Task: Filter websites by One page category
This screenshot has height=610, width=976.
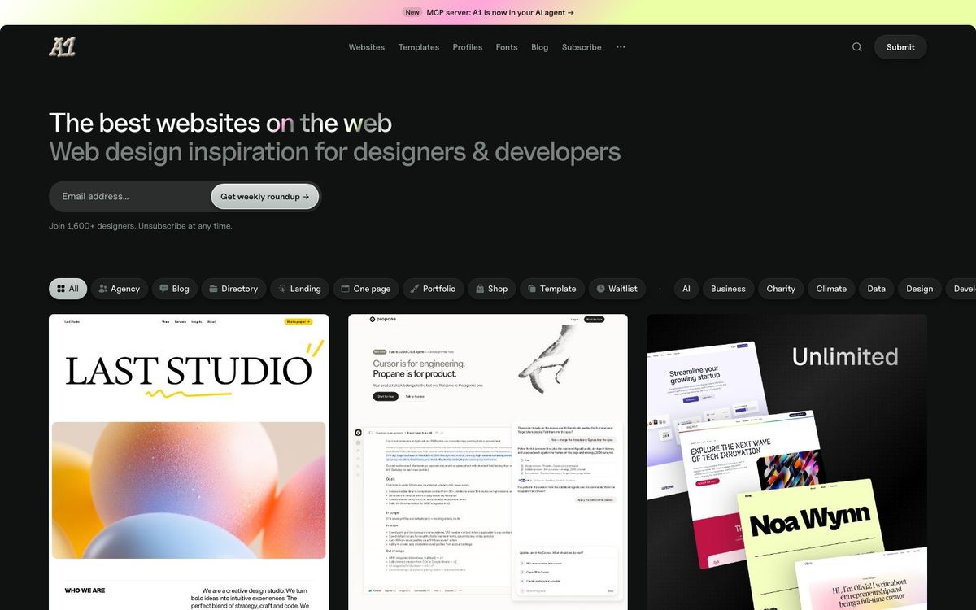Action: [x=366, y=289]
